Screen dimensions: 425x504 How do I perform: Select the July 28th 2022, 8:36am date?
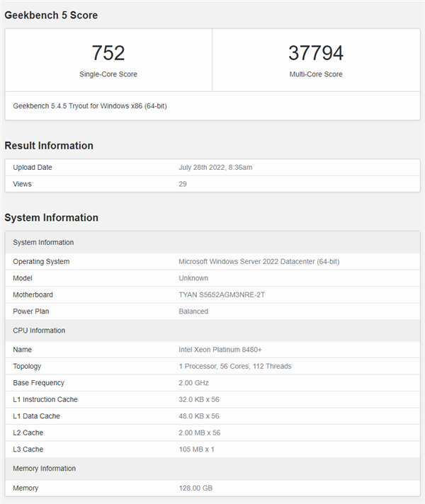point(215,168)
